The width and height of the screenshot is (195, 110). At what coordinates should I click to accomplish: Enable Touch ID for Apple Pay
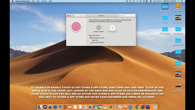[90, 40]
